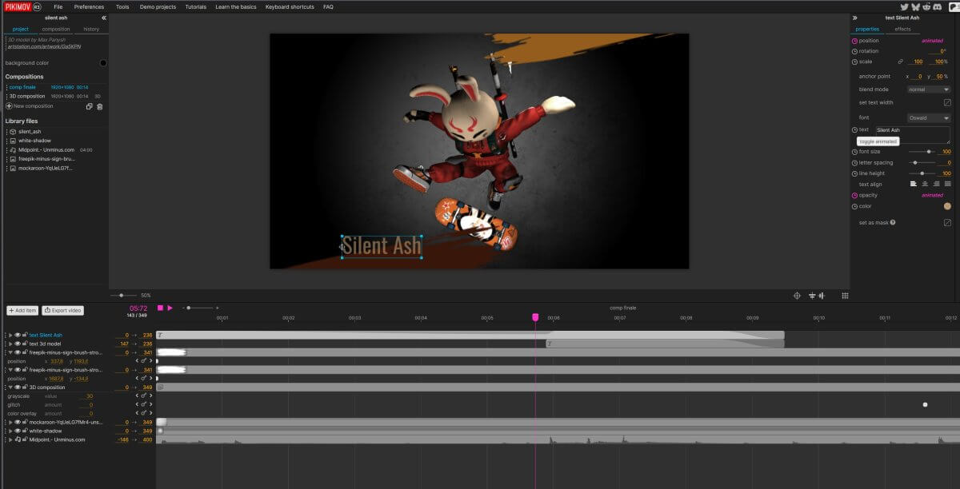Switch to the effects tab
The width and height of the screenshot is (960, 489).
[x=902, y=29]
